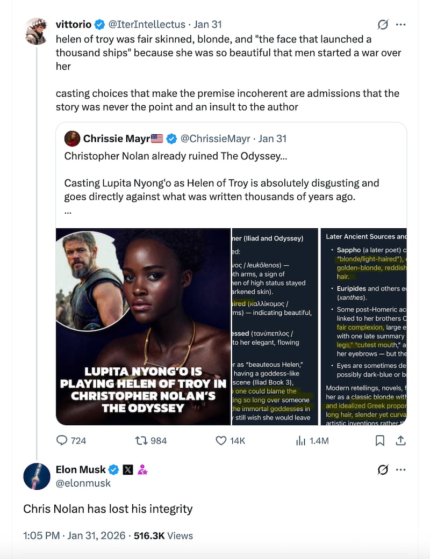Screen dimensions: 430x559
Task: Expand the truncated quoted tweet text
Action: (67, 210)
